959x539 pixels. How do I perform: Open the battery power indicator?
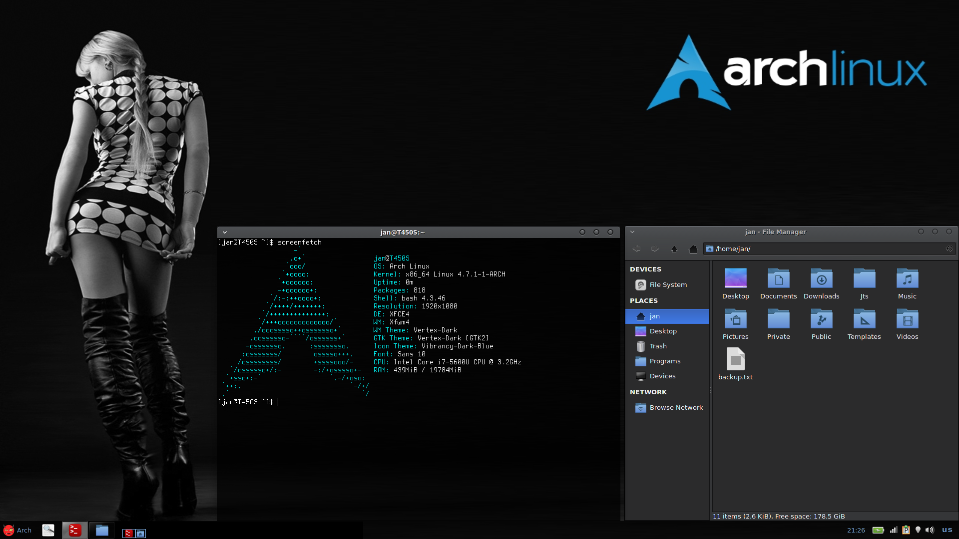(x=878, y=530)
